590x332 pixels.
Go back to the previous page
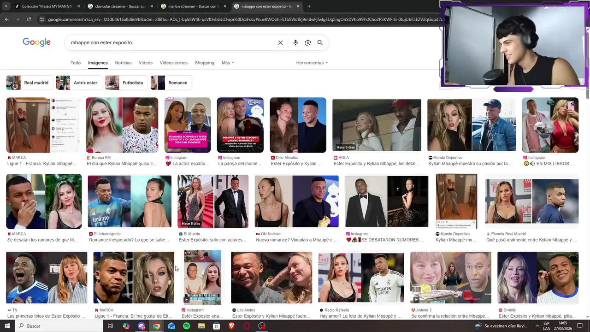pyautogui.click(x=6, y=19)
